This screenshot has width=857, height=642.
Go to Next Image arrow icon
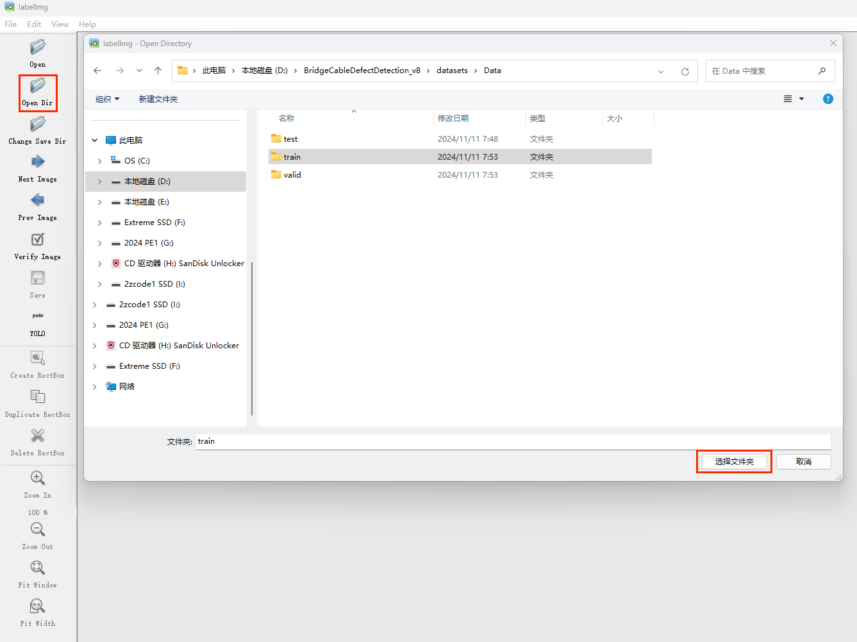[38, 162]
